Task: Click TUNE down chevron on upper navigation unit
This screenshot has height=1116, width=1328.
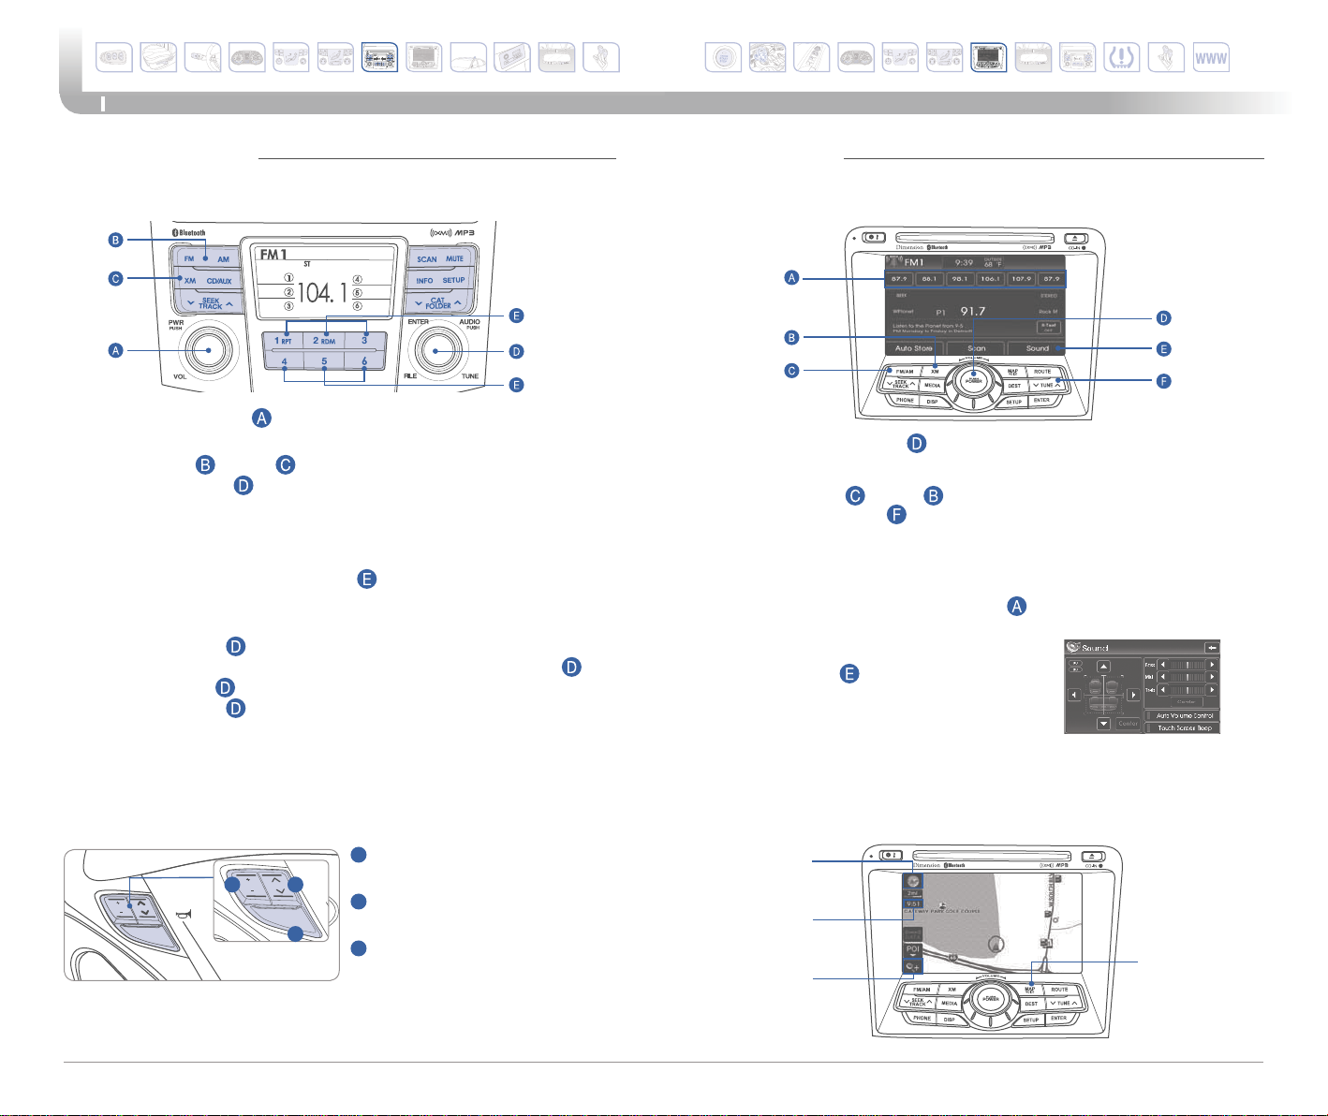Action: coord(1036,385)
